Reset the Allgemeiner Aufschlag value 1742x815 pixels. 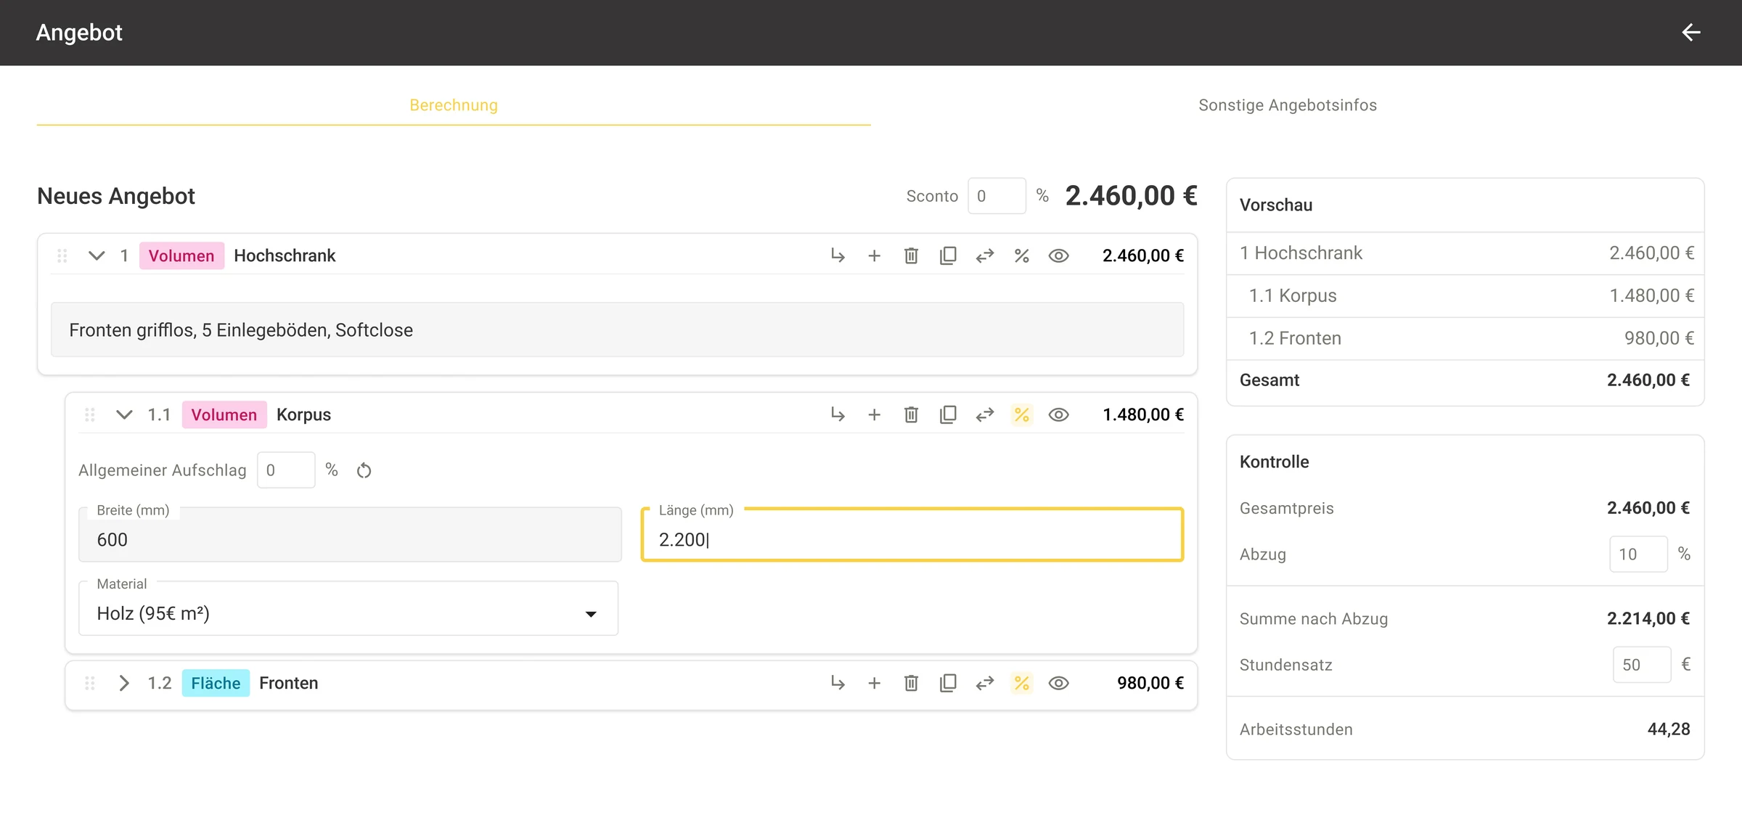pyautogui.click(x=364, y=470)
